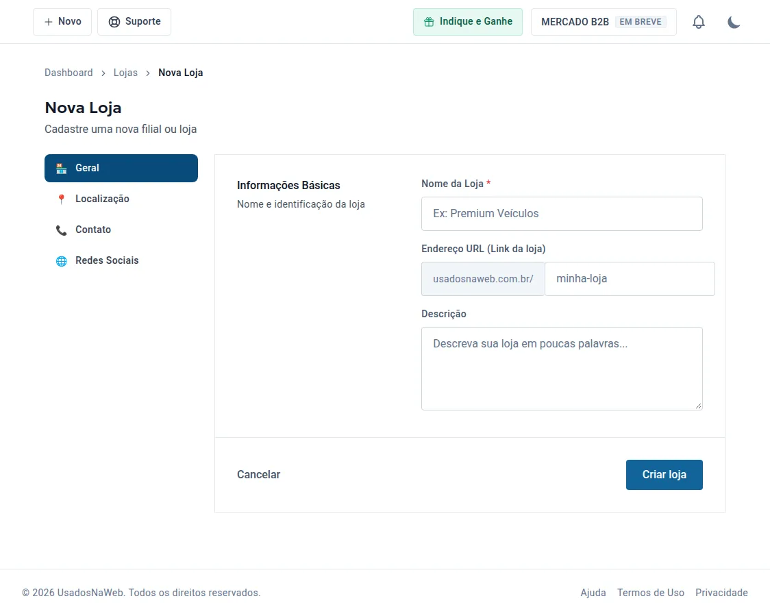Navigate to Lojas breadcrumb link
The height and width of the screenshot is (603, 770).
point(126,73)
